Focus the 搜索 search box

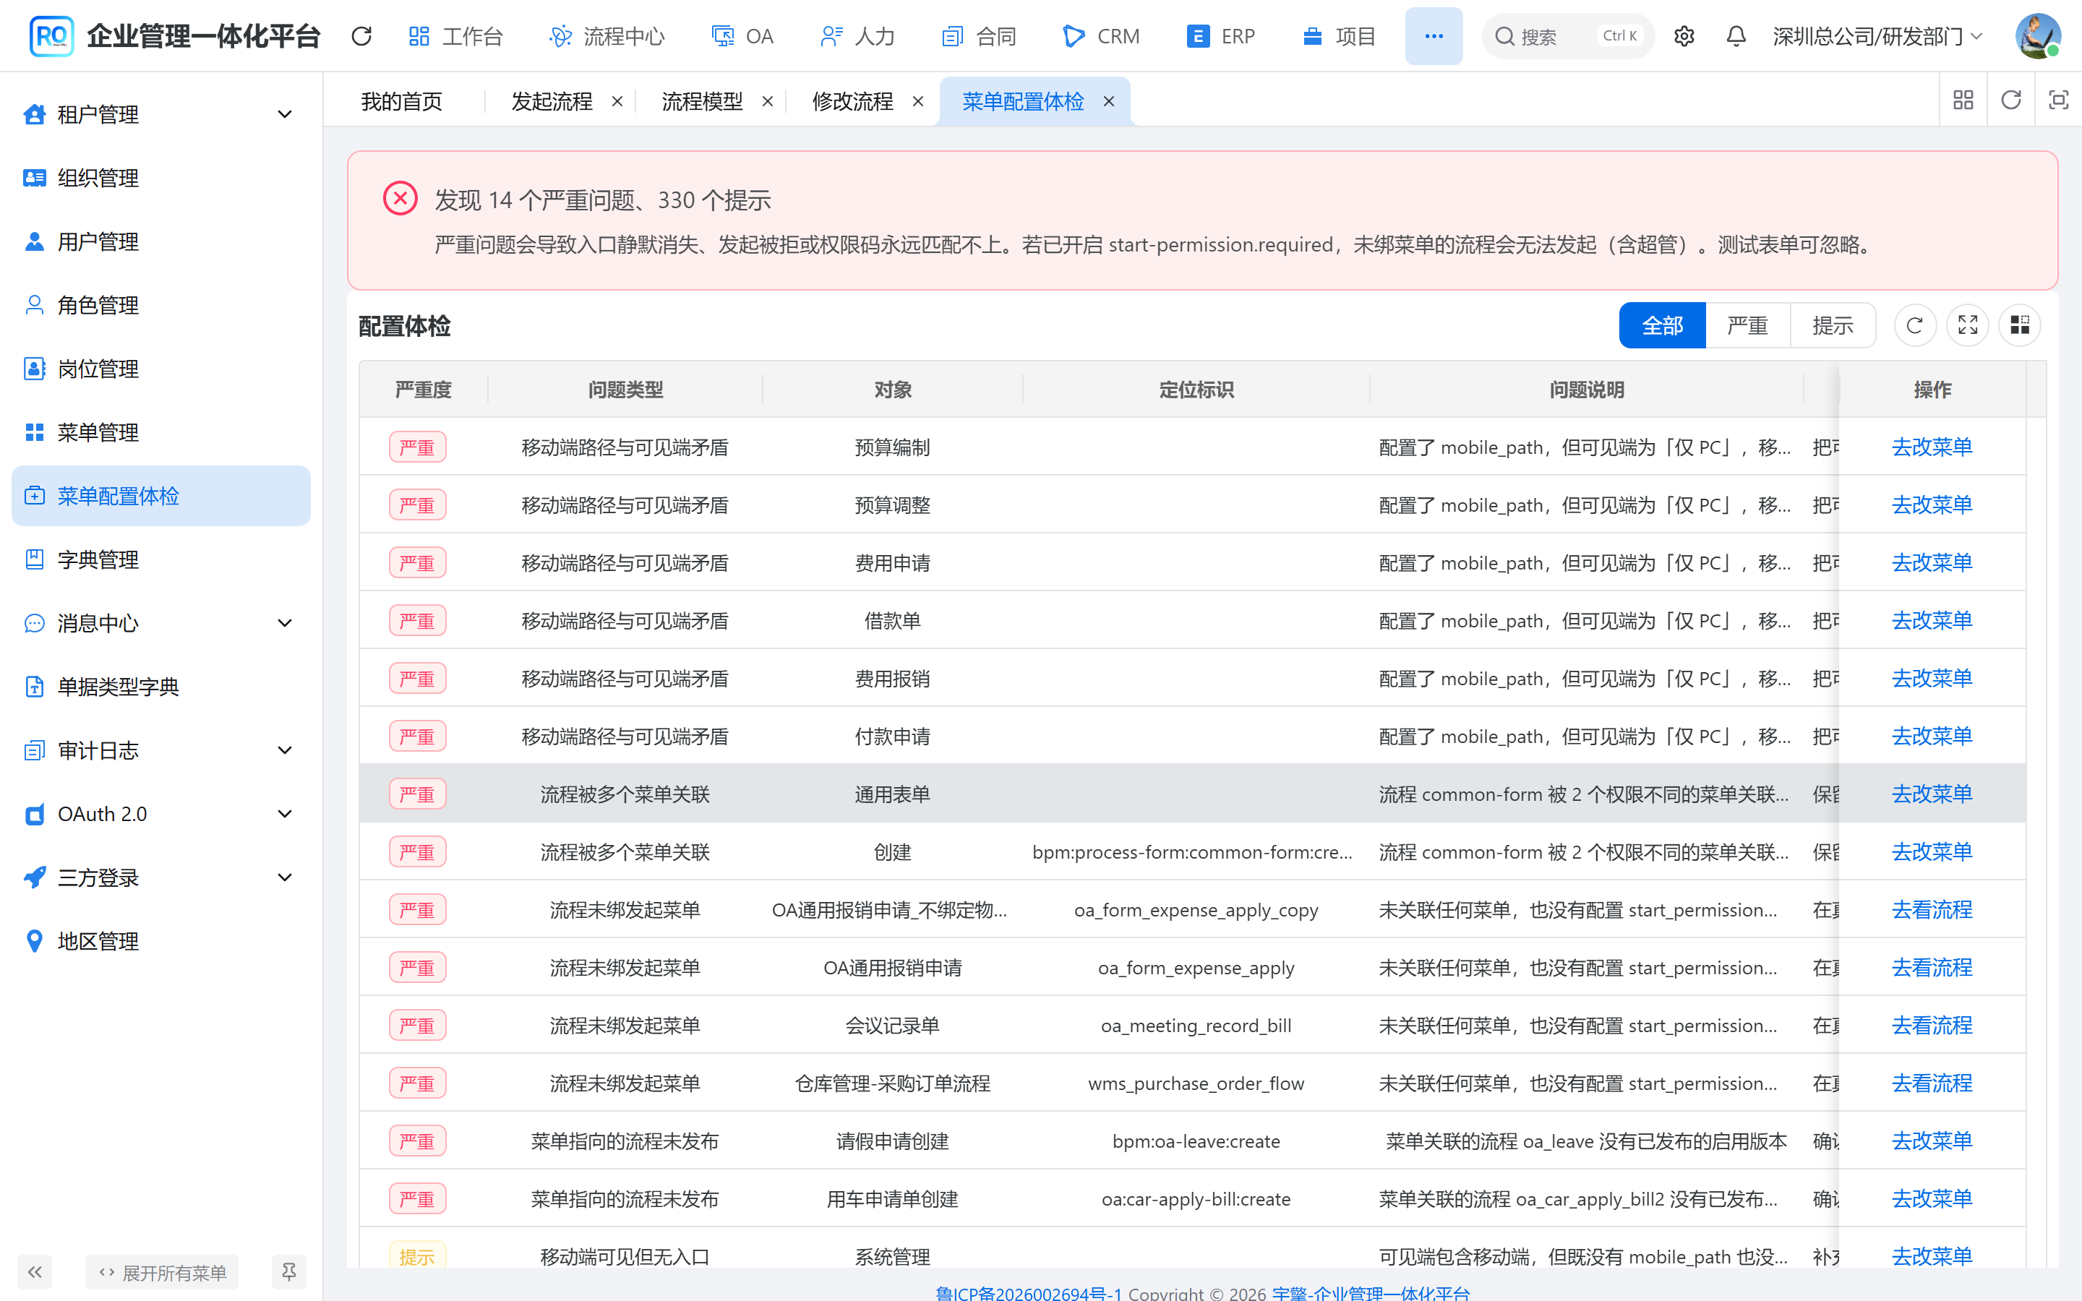tap(1567, 36)
